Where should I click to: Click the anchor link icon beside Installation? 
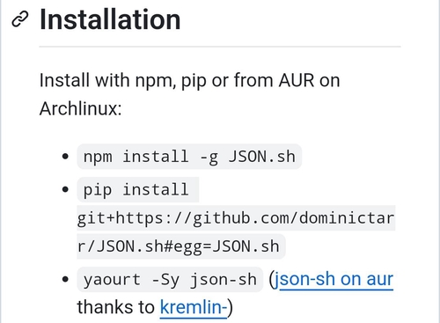click(x=20, y=19)
